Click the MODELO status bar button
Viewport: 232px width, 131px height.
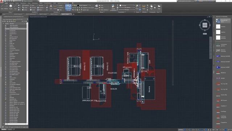coord(181,130)
